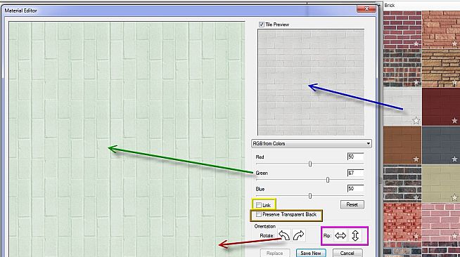Viewport: 460px width, 257px height.
Task: Enable the Link checkbox
Action: [258, 205]
